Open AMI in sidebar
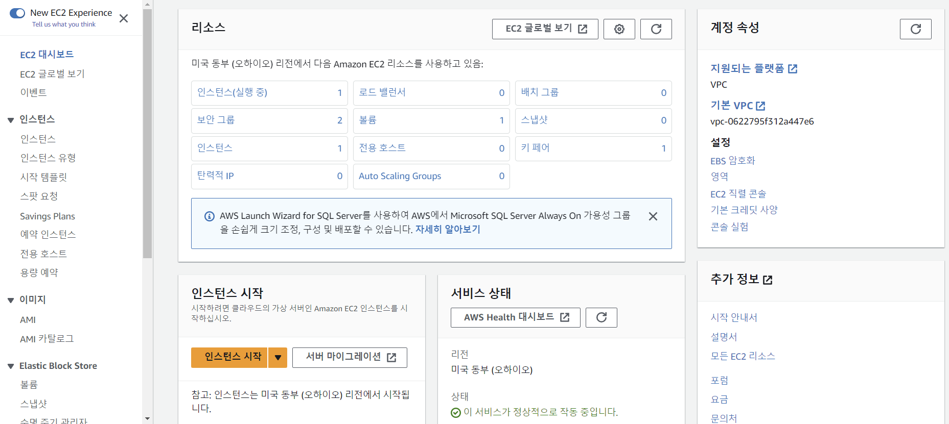 pos(28,319)
